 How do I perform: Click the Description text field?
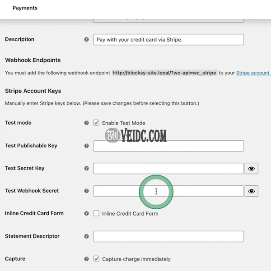coord(168,40)
